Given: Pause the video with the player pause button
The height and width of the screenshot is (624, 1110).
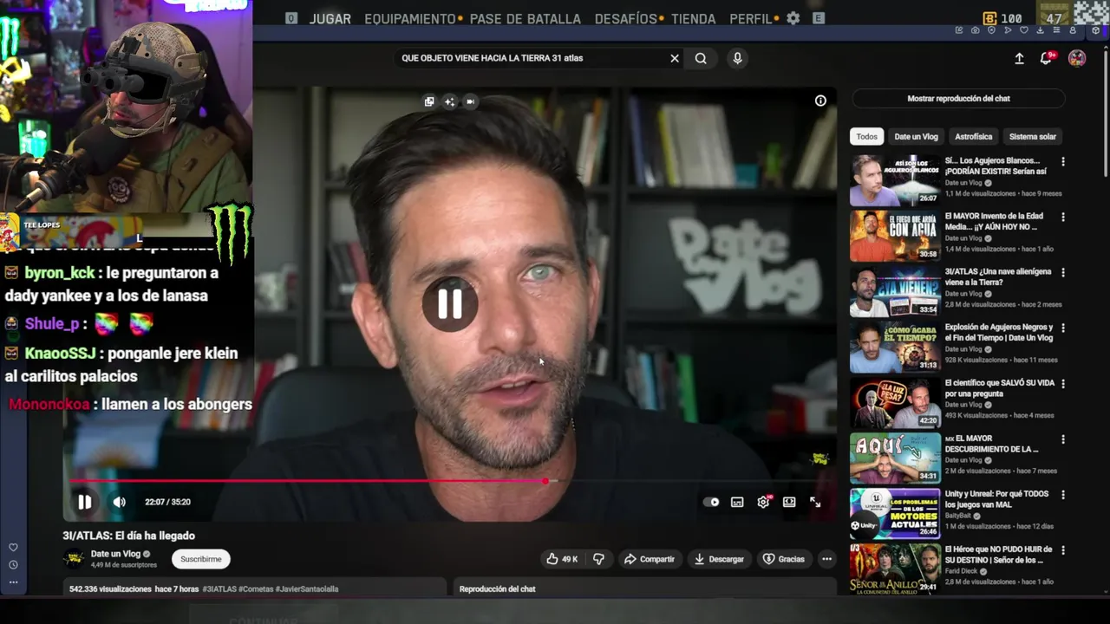Looking at the screenshot, I should point(84,502).
